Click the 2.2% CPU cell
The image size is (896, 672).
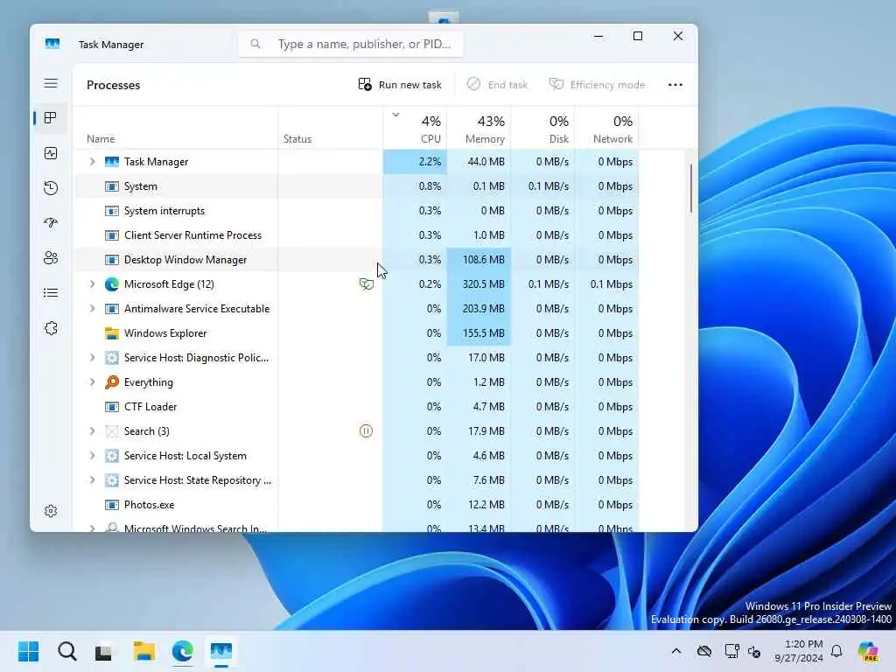click(x=415, y=162)
